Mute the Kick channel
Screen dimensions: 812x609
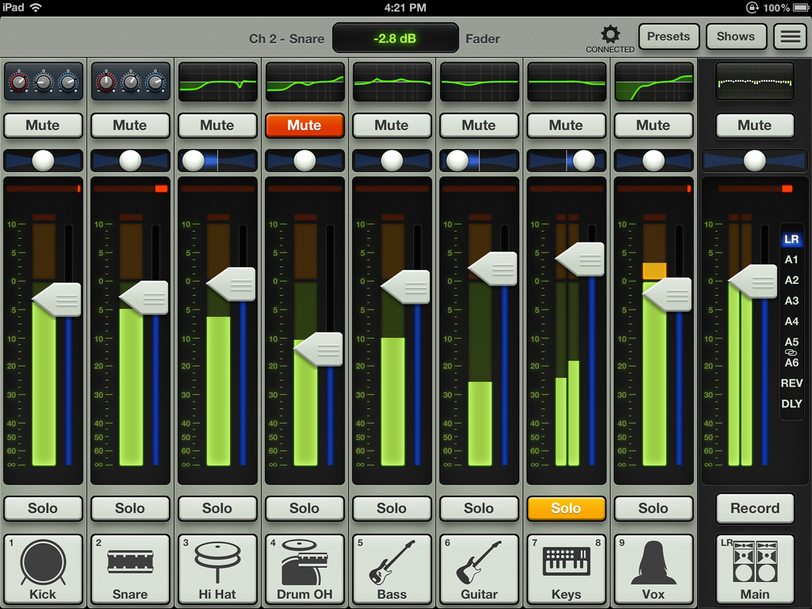[x=43, y=125]
